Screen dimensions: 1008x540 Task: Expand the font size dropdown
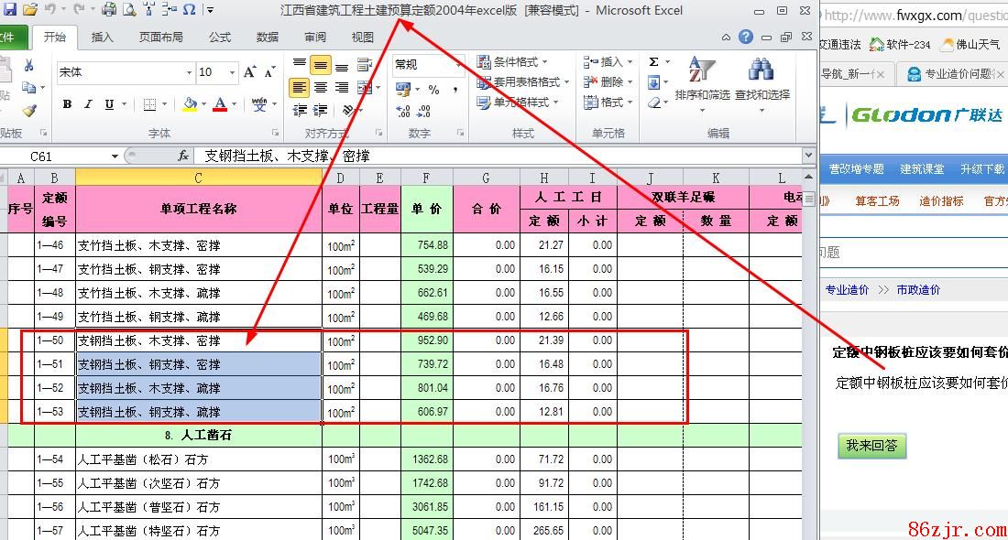tap(234, 72)
